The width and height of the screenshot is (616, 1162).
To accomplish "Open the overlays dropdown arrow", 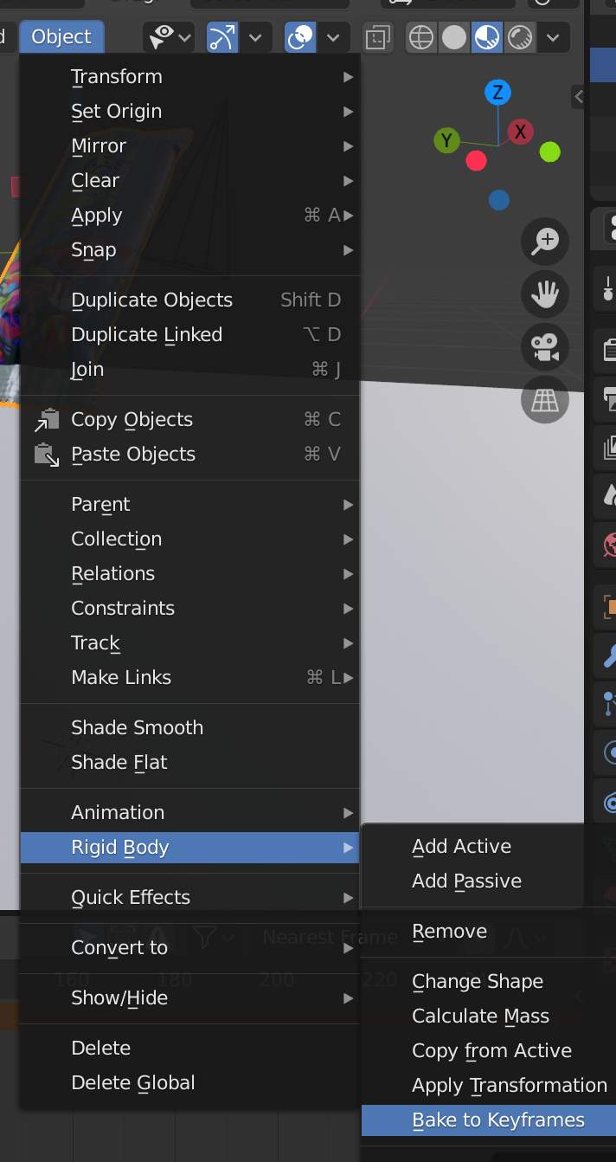I will pyautogui.click(x=333, y=38).
